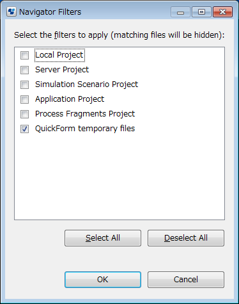Confirm filters with the OK button
The width and height of the screenshot is (239, 304).
pos(103,280)
